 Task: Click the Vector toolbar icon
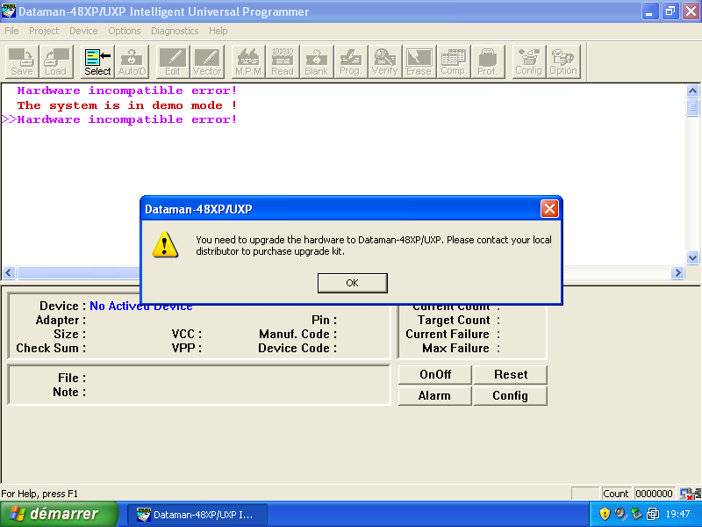pyautogui.click(x=207, y=61)
